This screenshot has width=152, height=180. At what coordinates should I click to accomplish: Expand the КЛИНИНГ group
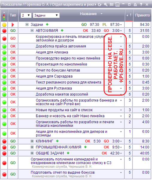pyautogui.click(x=32, y=141)
